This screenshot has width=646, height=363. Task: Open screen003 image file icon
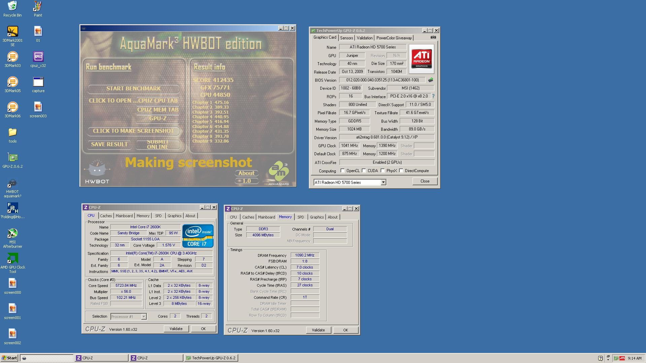38,110
